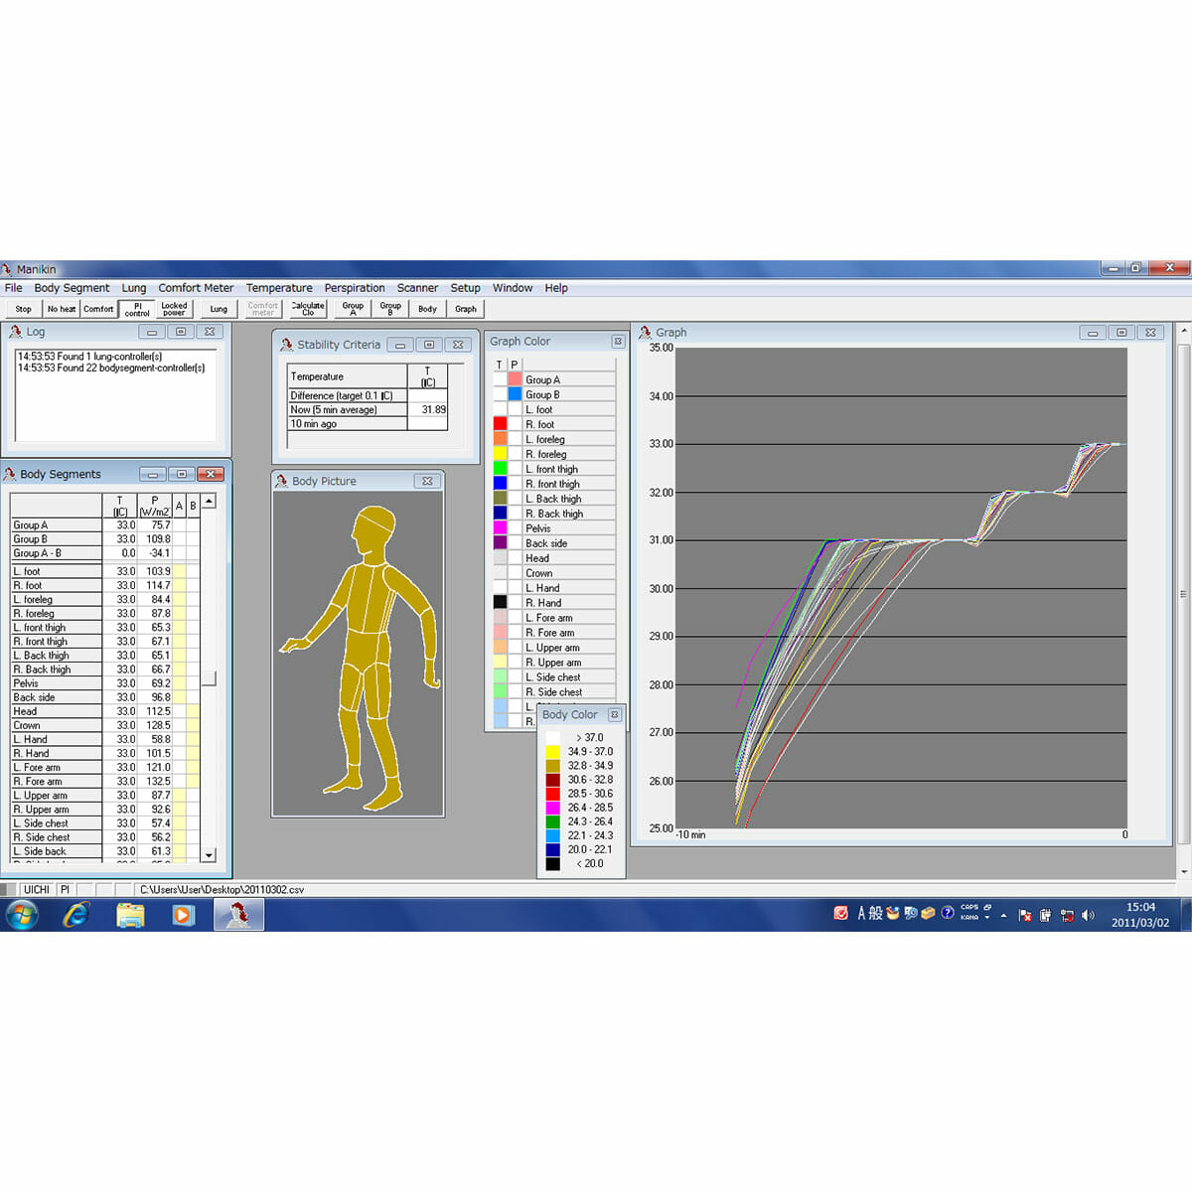Select the Pelvis color swatch in Graph Color

point(500,527)
